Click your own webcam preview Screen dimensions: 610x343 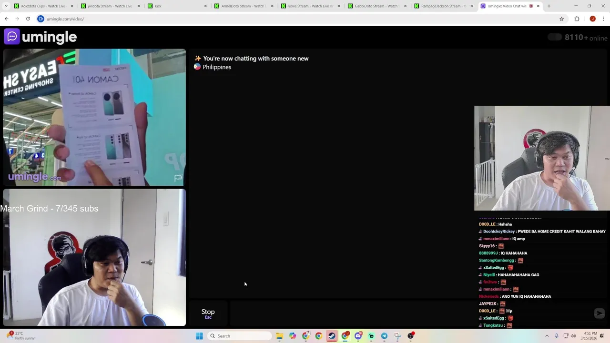[x=94, y=258]
